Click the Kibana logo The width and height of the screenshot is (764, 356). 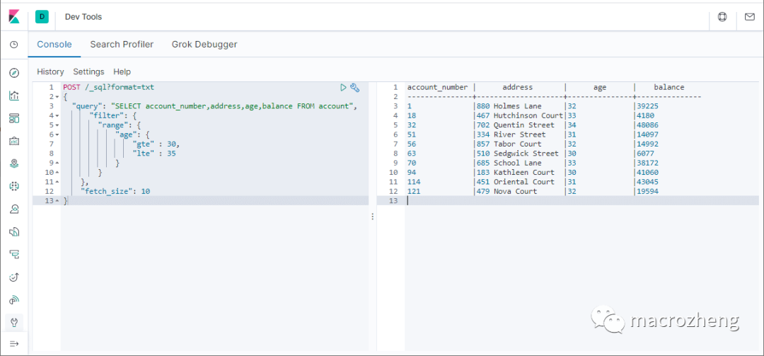pos(14,17)
